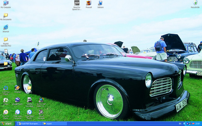Open the Winamp3 desktop shortcut
The image size is (202, 126).
pyautogui.click(x=17, y=88)
